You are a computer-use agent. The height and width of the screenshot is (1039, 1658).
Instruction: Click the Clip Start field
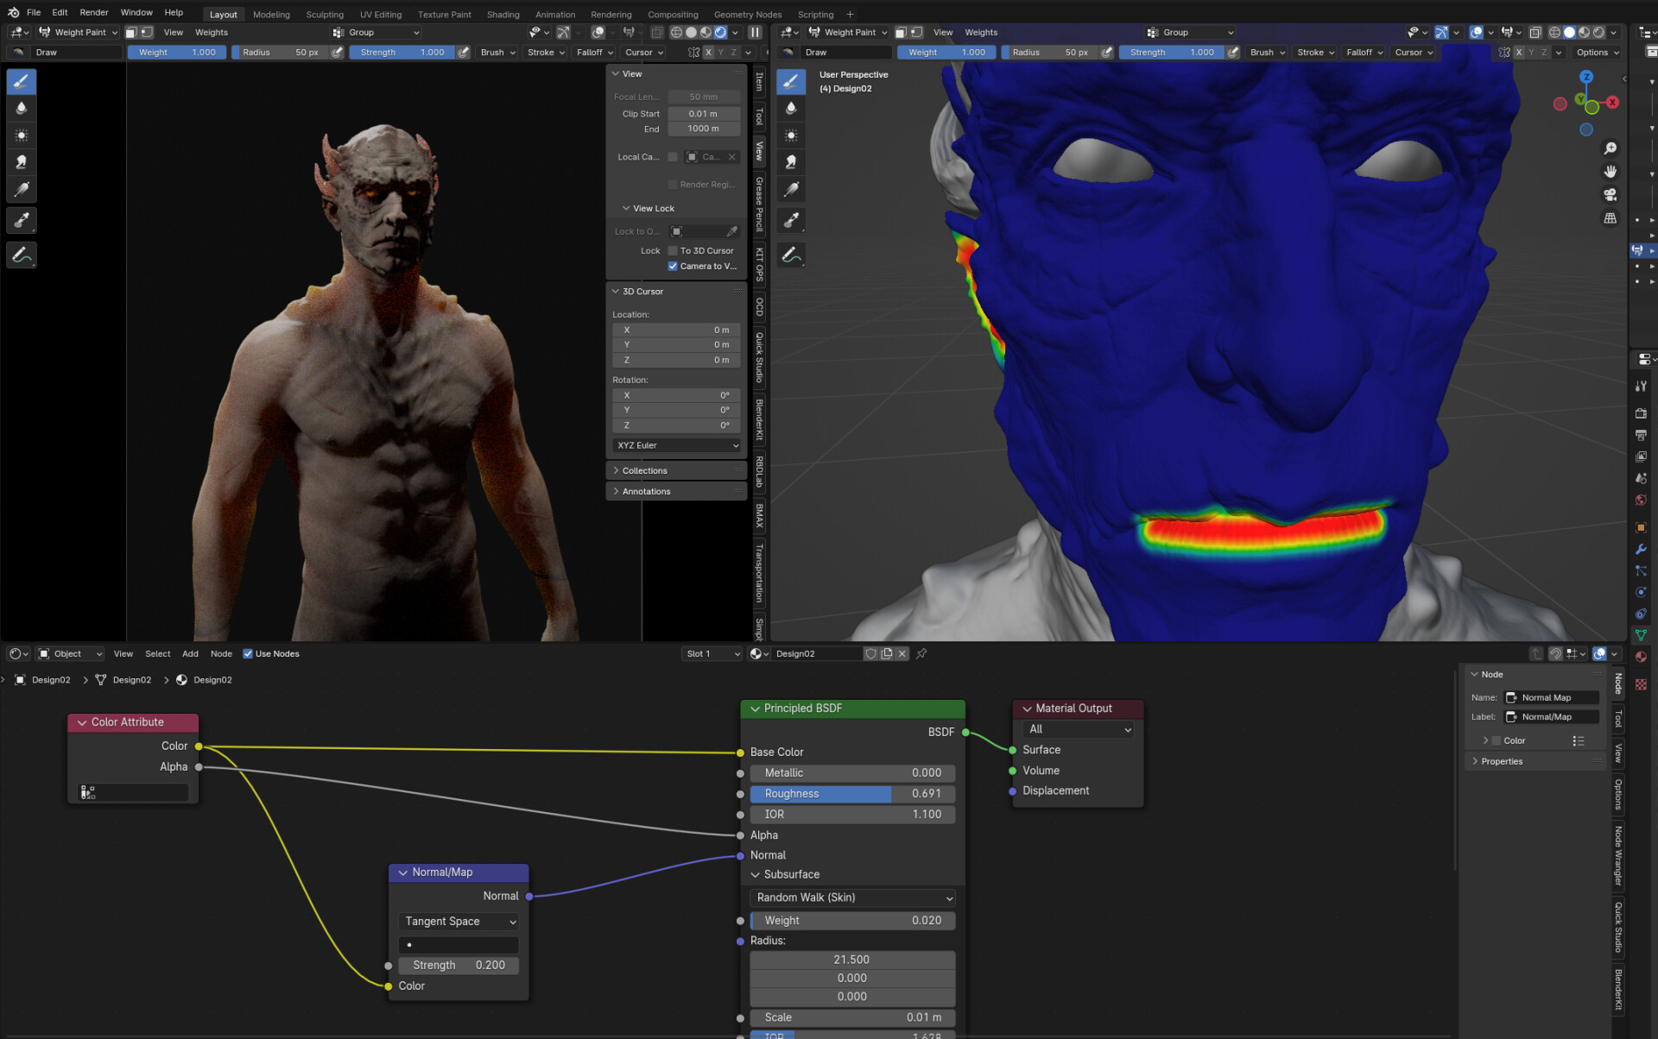pyautogui.click(x=703, y=113)
